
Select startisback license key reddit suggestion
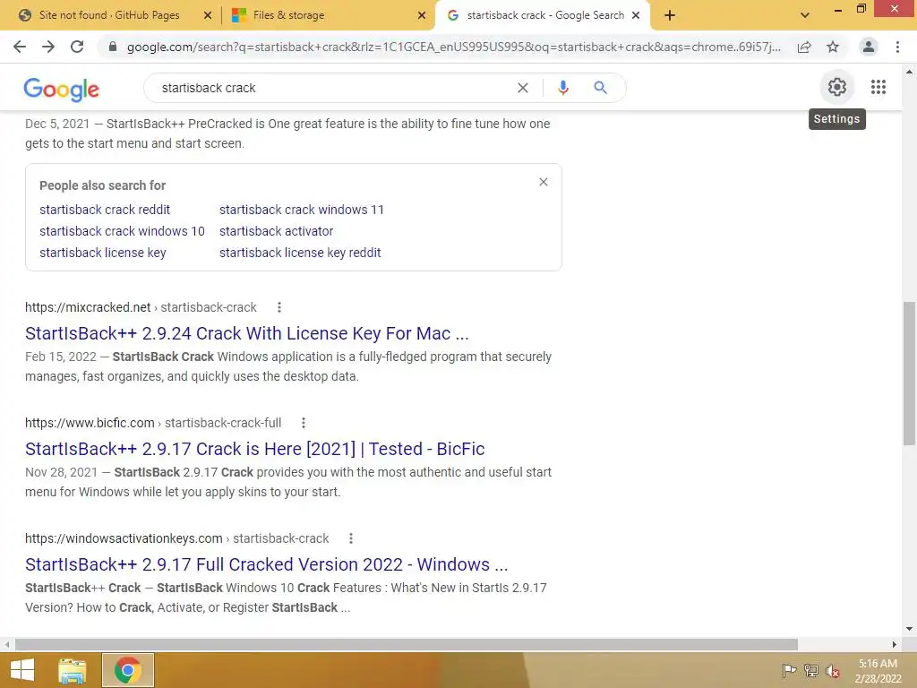(x=300, y=253)
